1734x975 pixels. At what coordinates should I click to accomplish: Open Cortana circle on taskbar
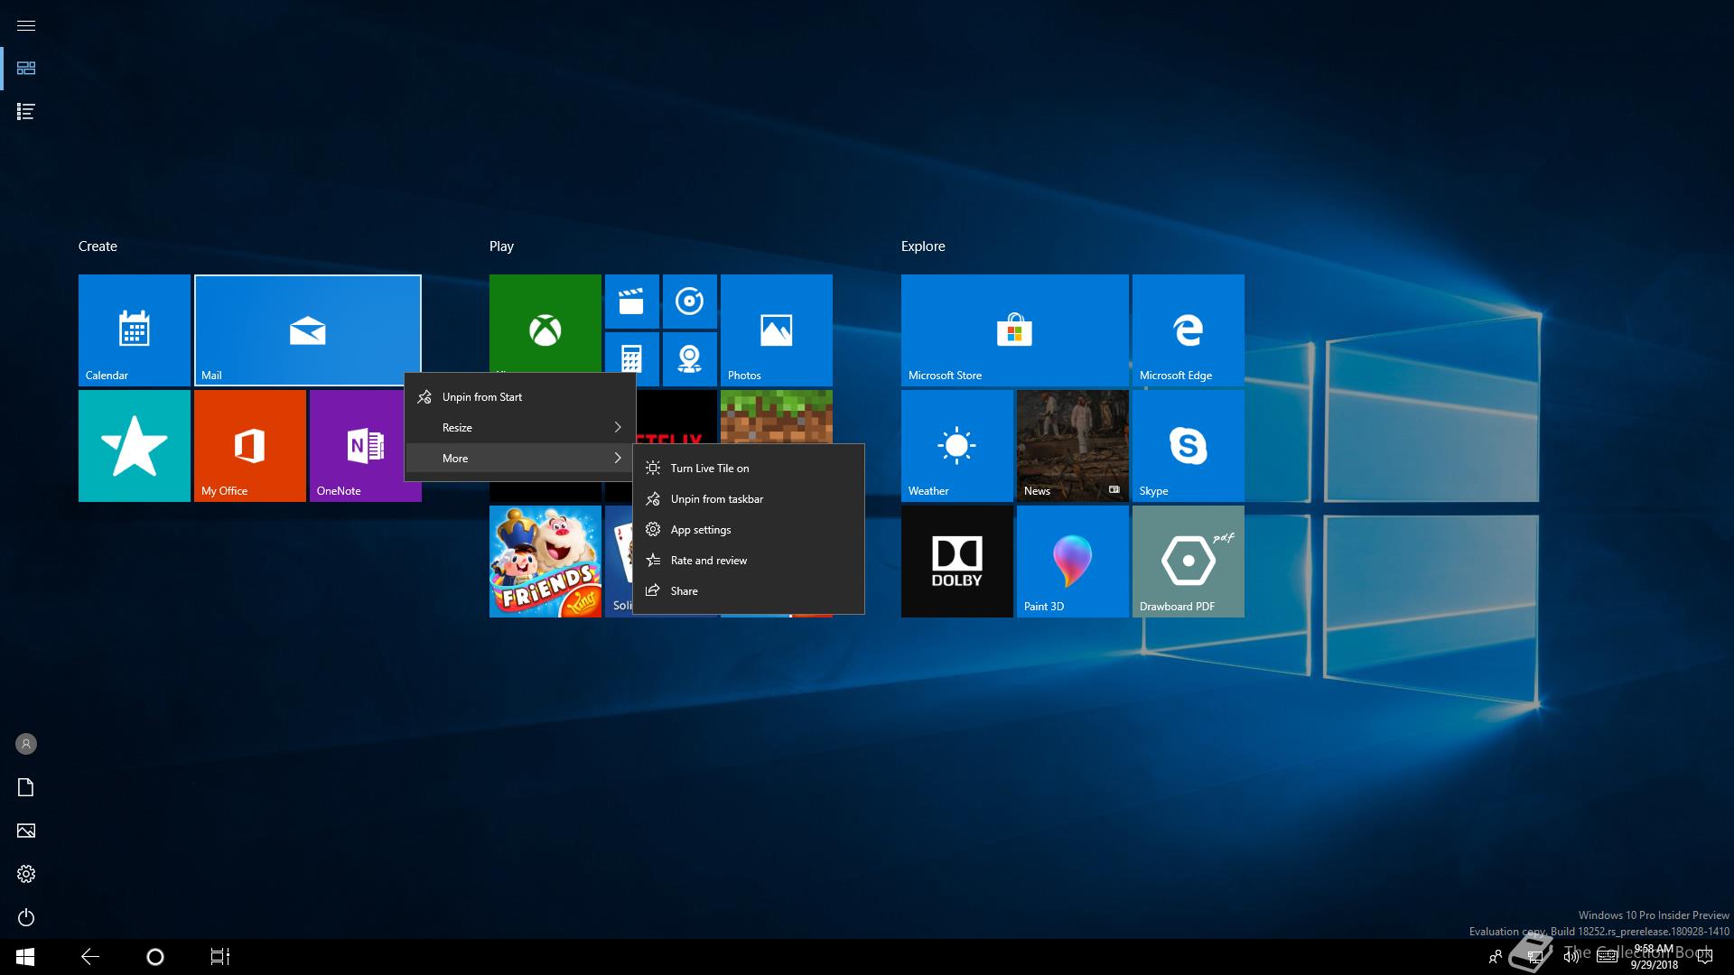(155, 957)
